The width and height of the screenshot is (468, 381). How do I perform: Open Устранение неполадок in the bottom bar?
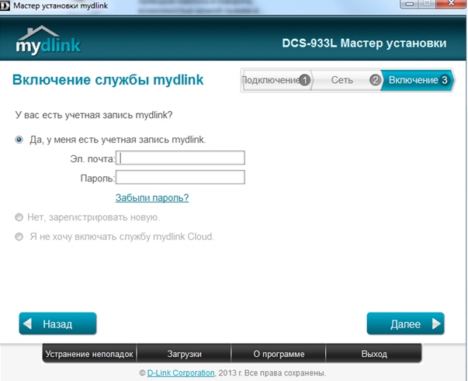point(90,354)
